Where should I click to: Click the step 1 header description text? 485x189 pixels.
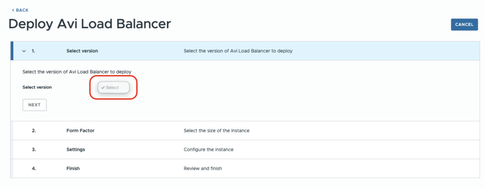[238, 51]
